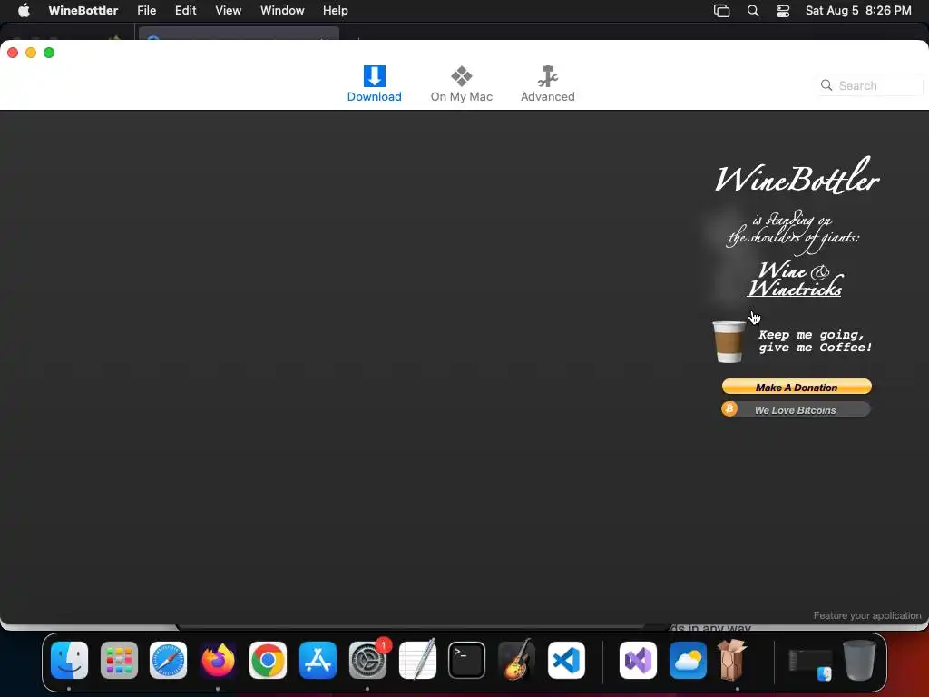Screen dimensions: 929x697
Task: Open the Weather app from dock
Action: point(688,661)
